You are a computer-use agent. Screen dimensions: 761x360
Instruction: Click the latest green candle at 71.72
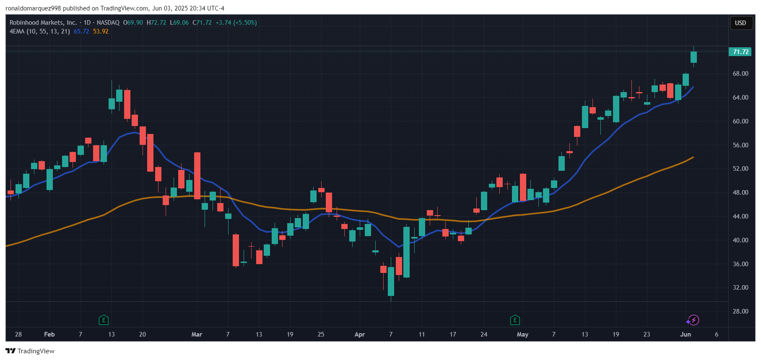(693, 57)
